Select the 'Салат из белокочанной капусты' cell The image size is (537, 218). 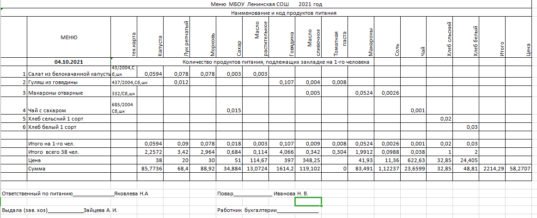click(x=69, y=74)
